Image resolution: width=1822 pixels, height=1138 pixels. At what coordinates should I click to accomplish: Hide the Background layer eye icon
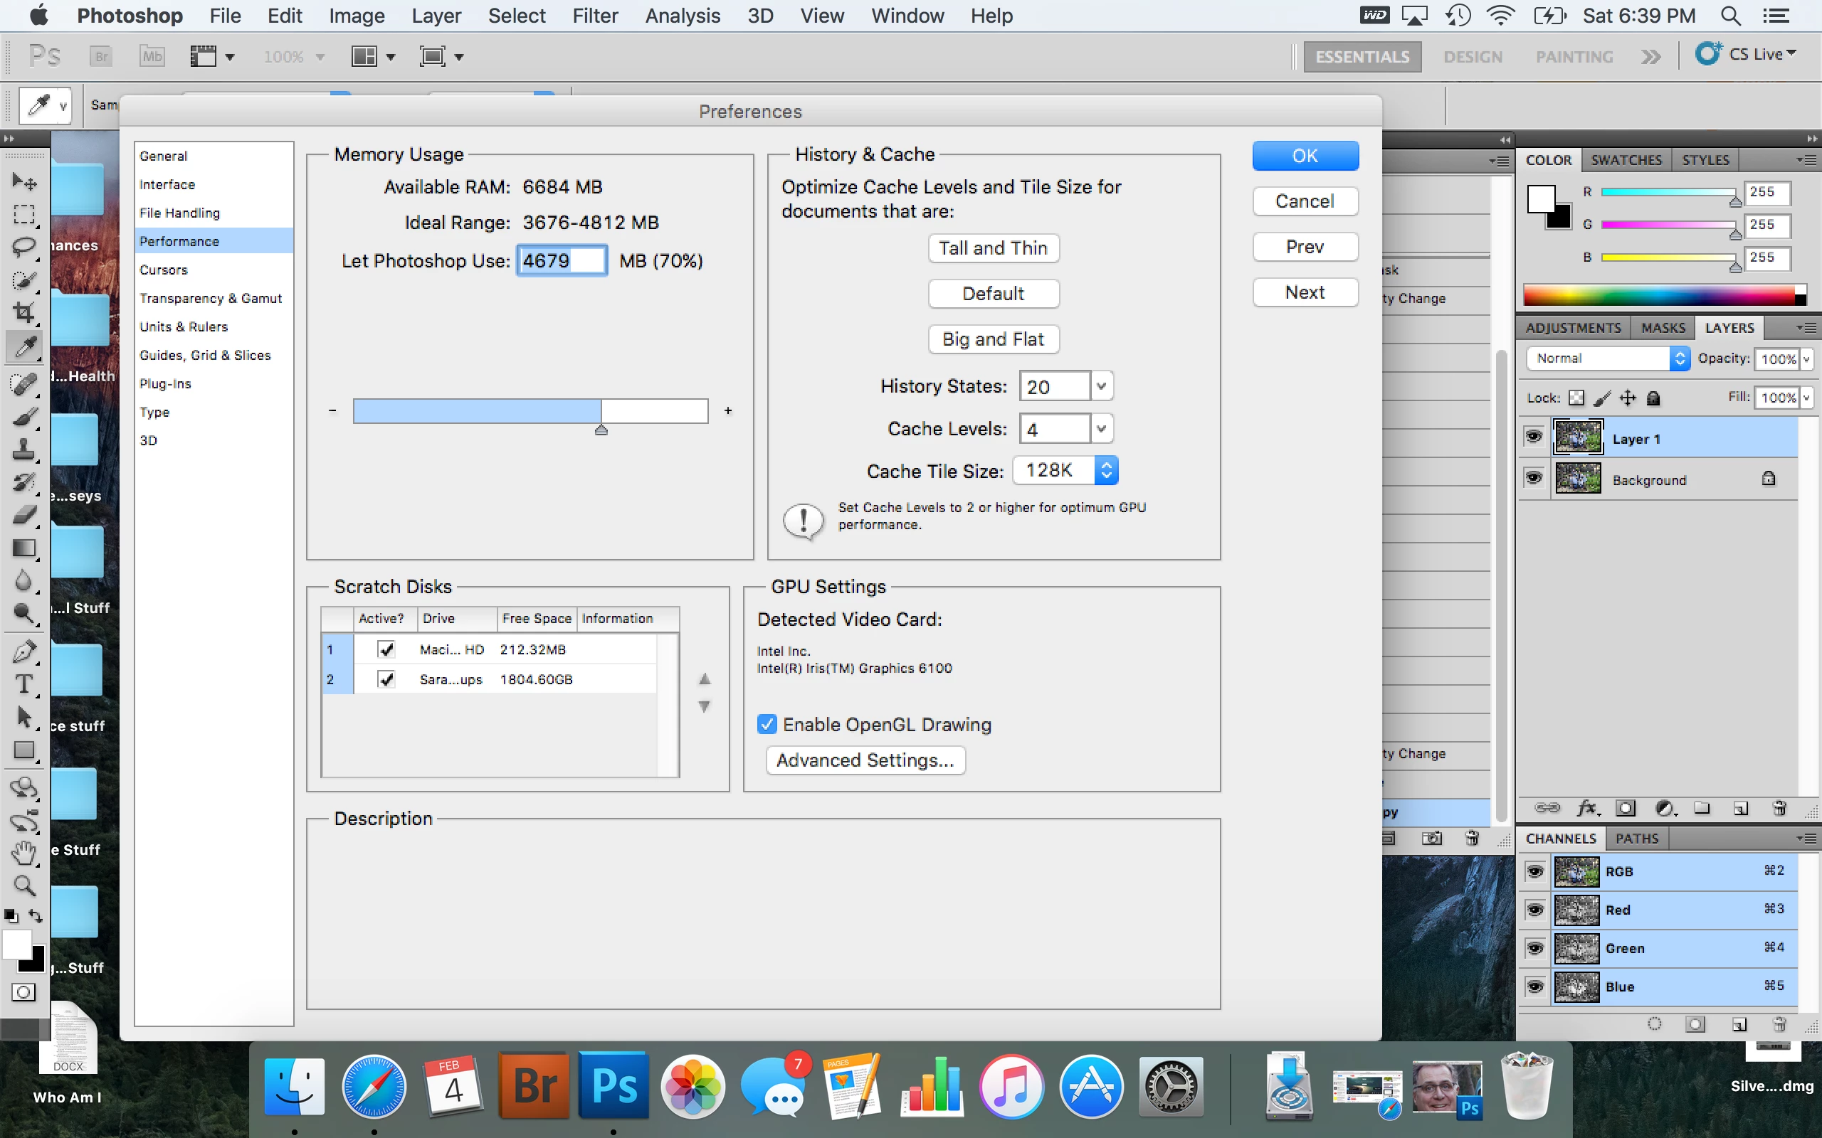(1534, 479)
